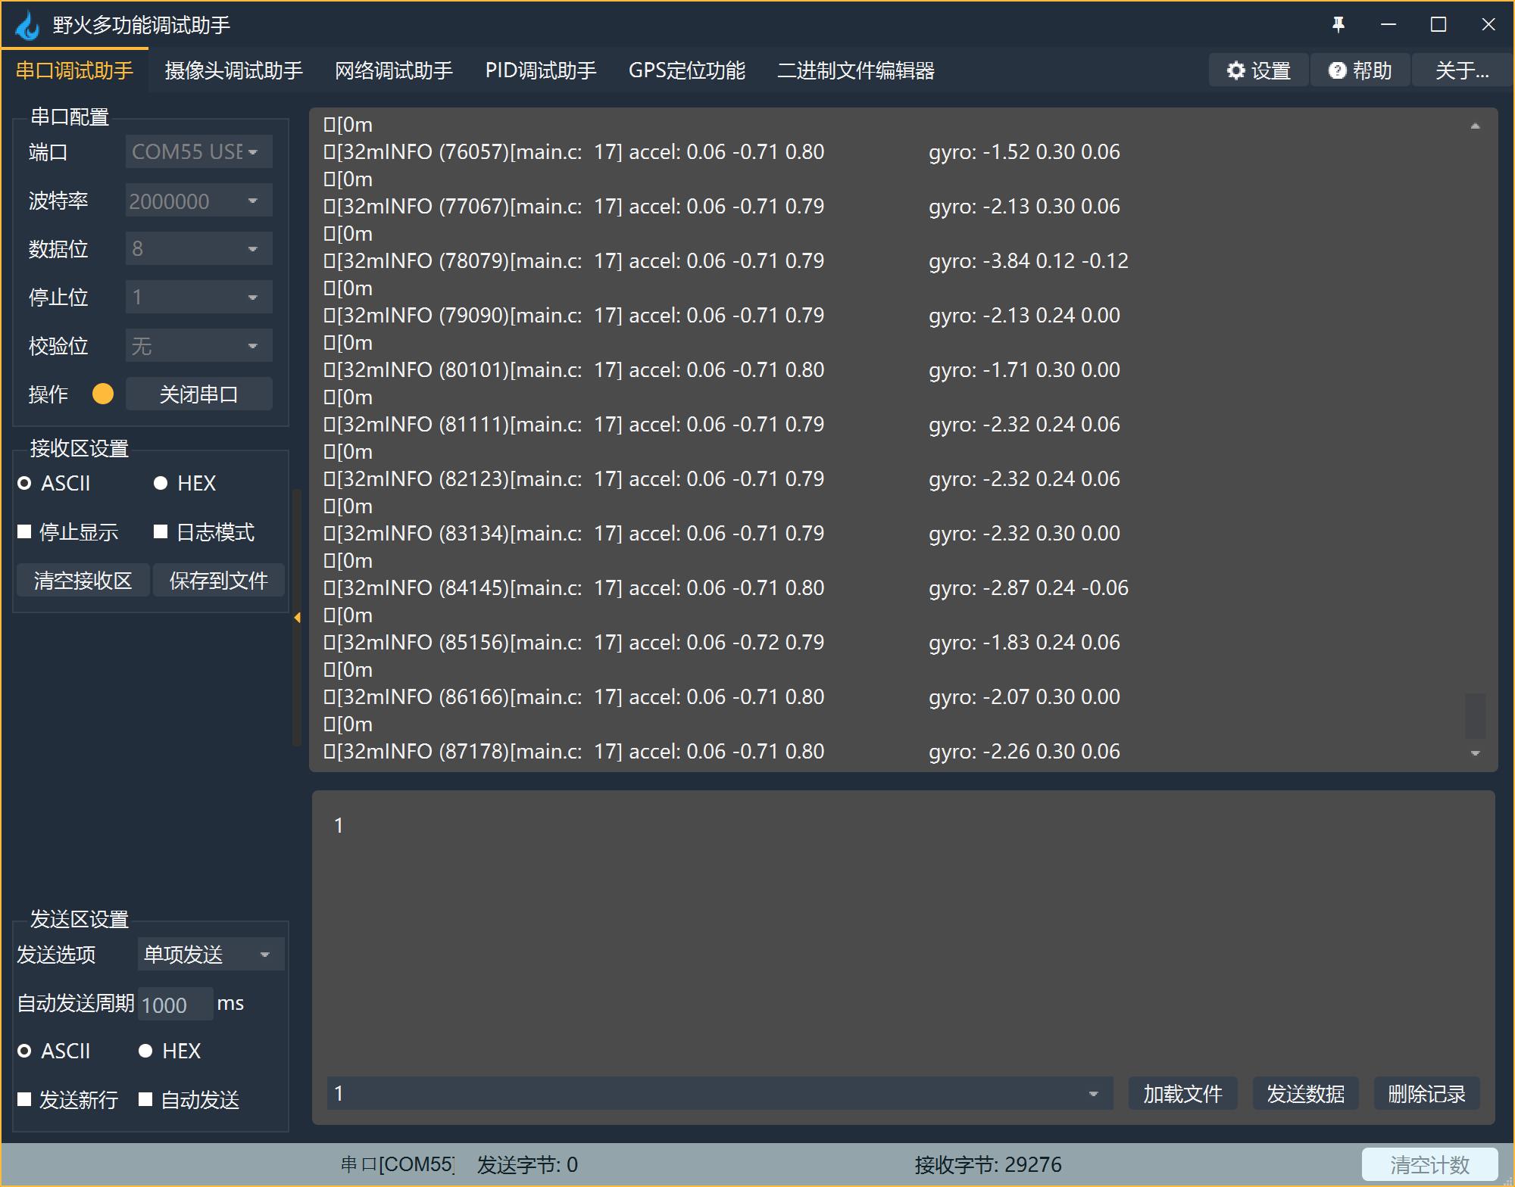Switch to PID调试助手 tab
This screenshot has width=1515, height=1187.
pos(541,70)
